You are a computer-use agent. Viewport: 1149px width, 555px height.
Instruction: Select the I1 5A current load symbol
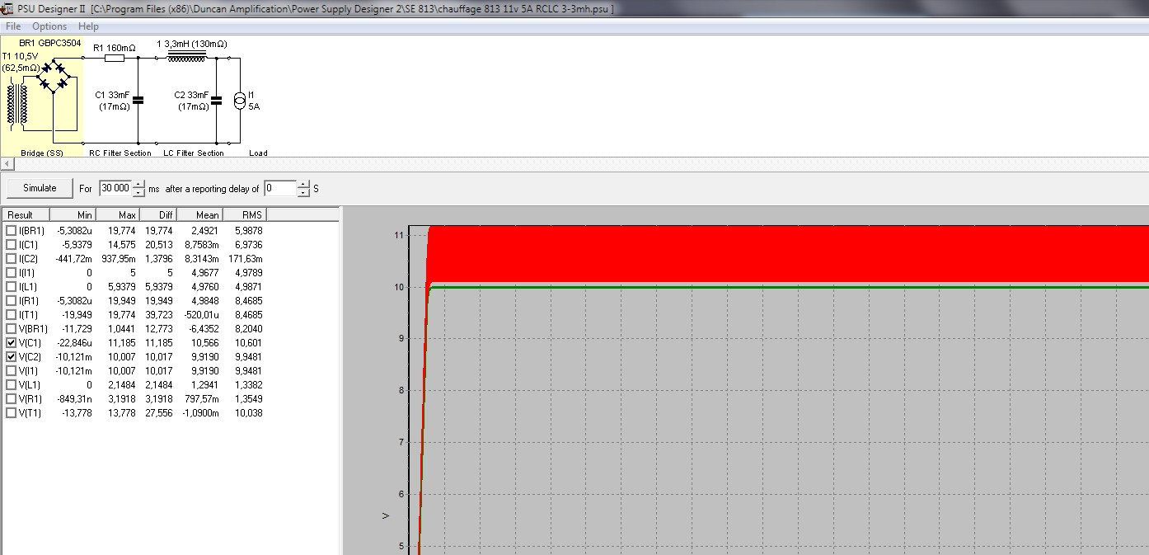click(240, 101)
